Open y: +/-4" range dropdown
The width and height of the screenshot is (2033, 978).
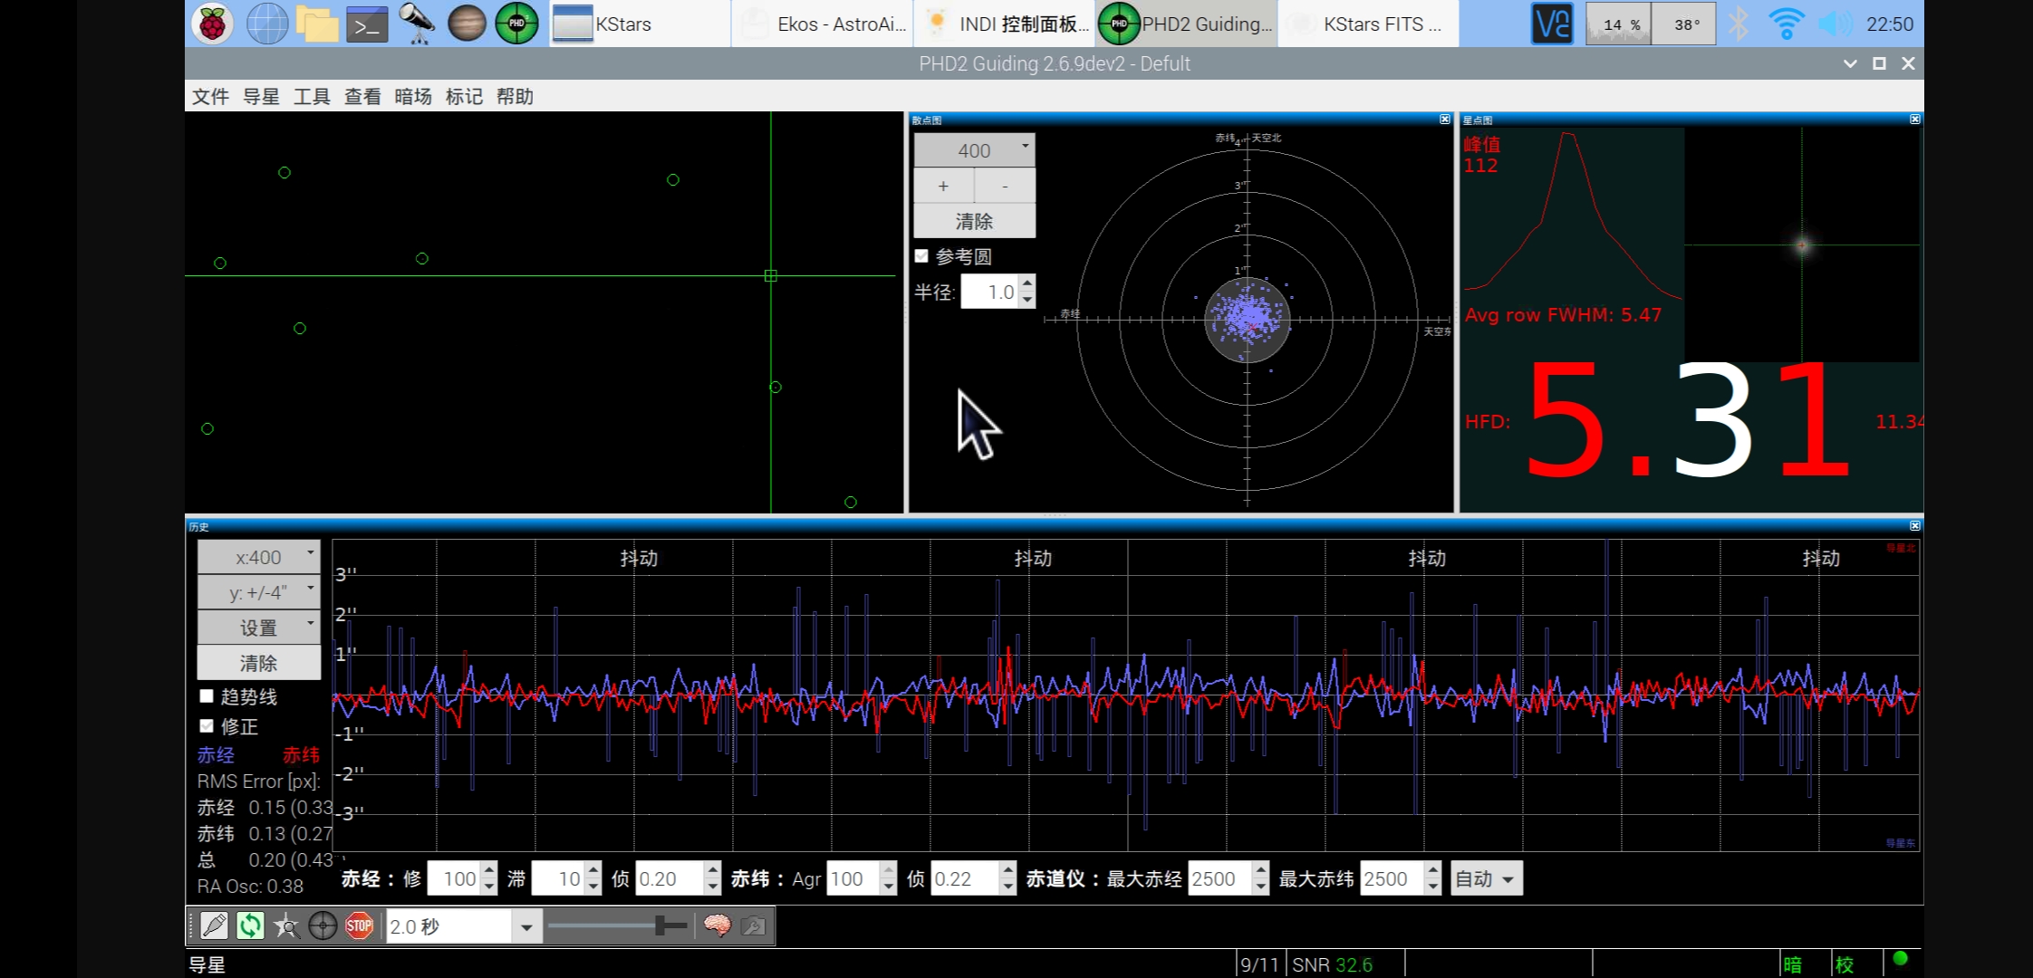point(259,592)
